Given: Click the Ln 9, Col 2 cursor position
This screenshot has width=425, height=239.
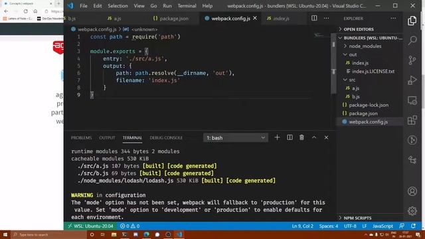Looking at the screenshot, I should (303, 226).
